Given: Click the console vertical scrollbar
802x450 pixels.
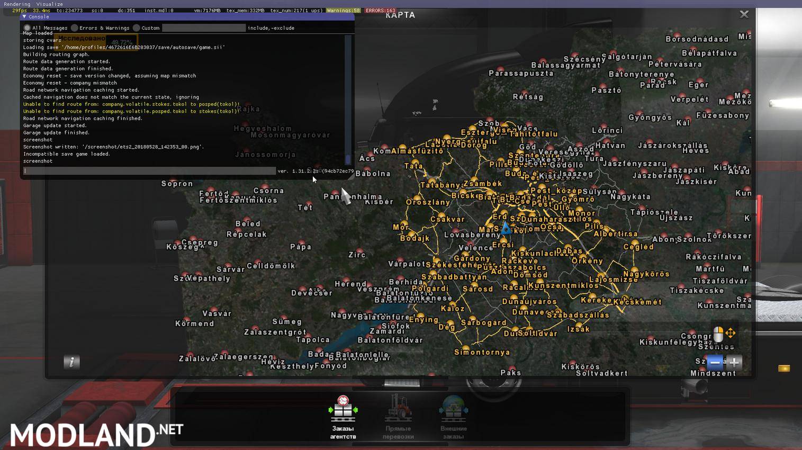Looking at the screenshot, I should click(x=348, y=100).
